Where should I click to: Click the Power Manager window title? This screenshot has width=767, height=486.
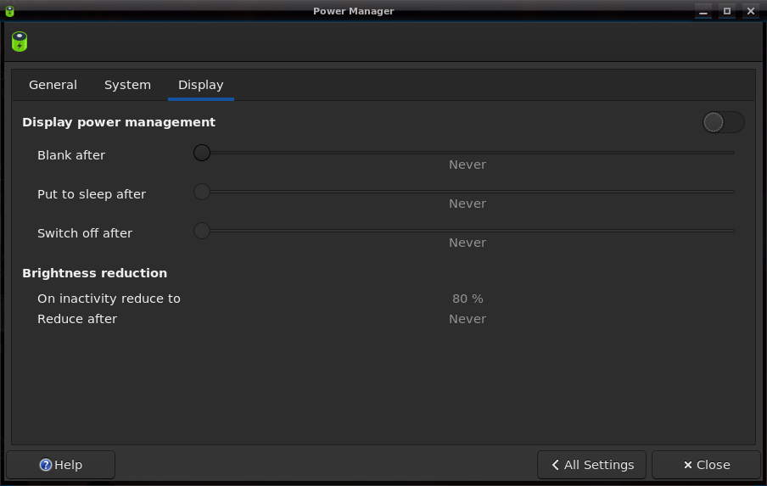pyautogui.click(x=353, y=11)
